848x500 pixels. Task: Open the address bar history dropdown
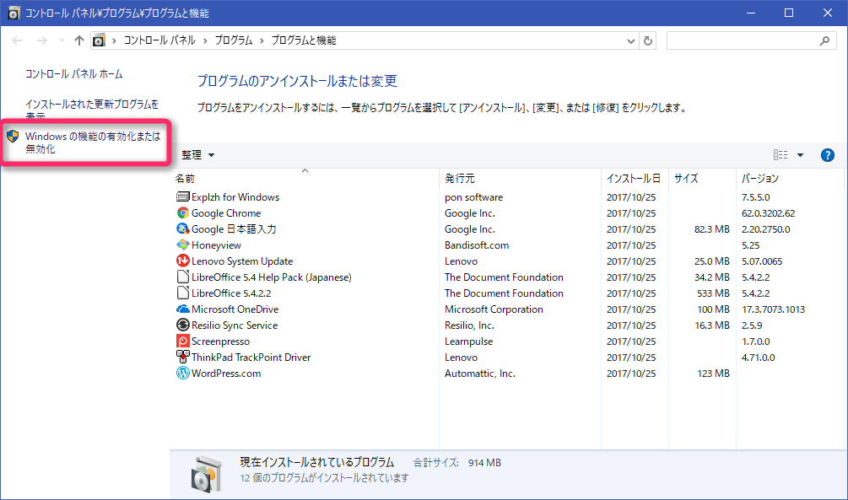[x=630, y=40]
